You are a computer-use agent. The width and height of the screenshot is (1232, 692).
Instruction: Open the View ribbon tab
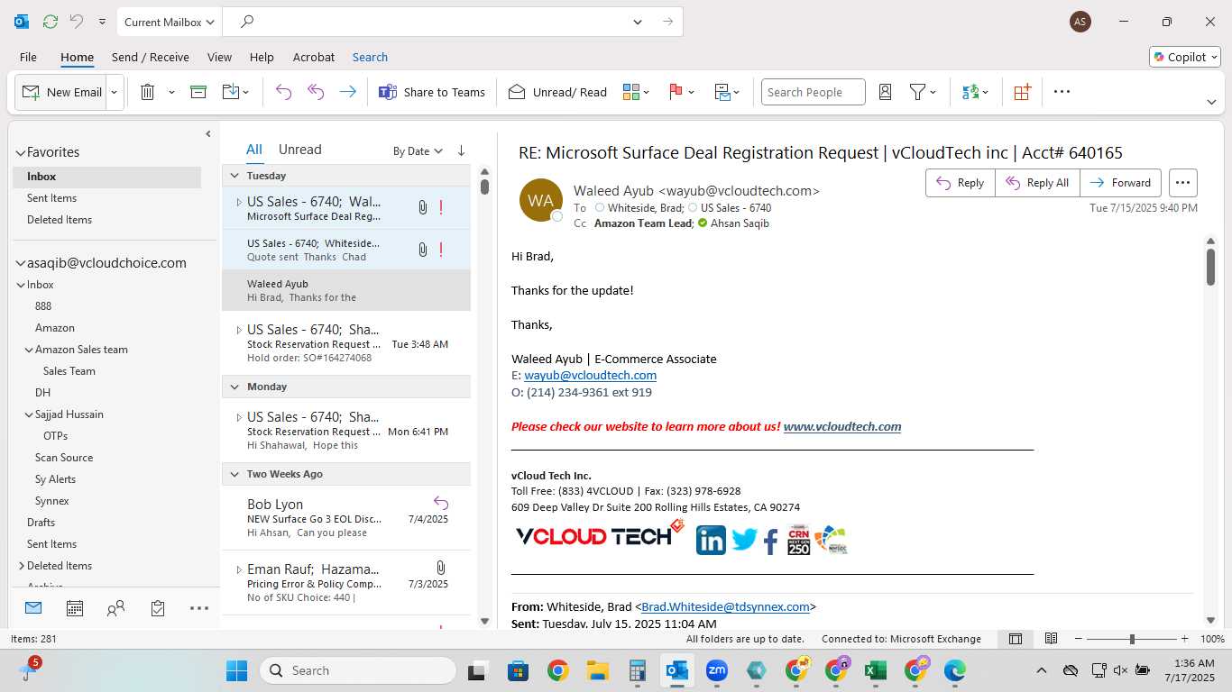pyautogui.click(x=219, y=57)
